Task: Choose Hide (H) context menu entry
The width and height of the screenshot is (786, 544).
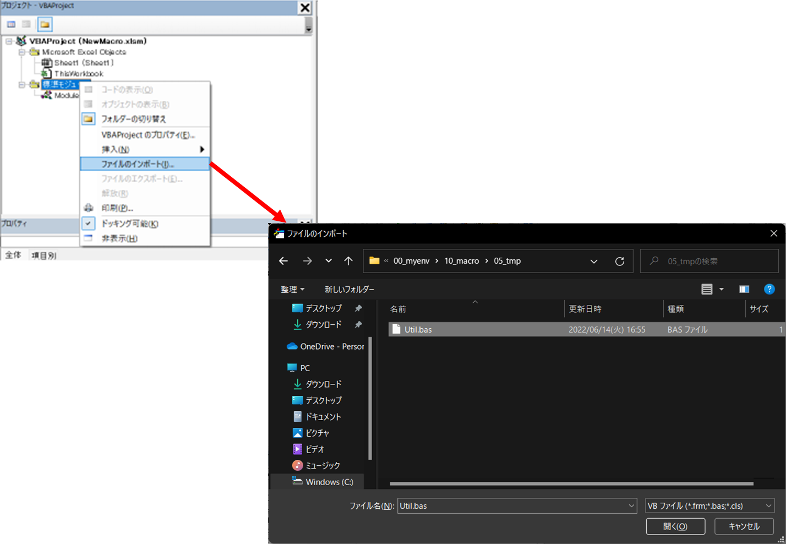Action: coord(145,238)
